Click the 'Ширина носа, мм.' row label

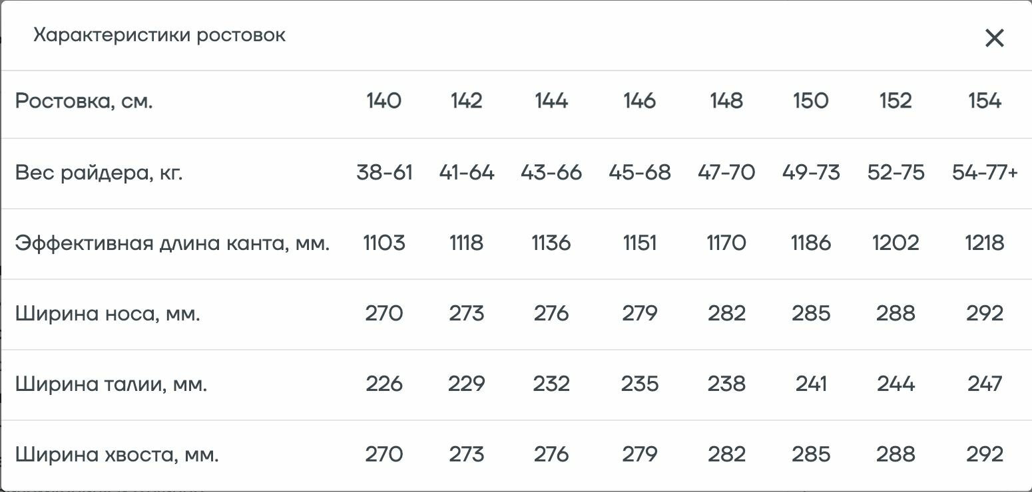107,314
